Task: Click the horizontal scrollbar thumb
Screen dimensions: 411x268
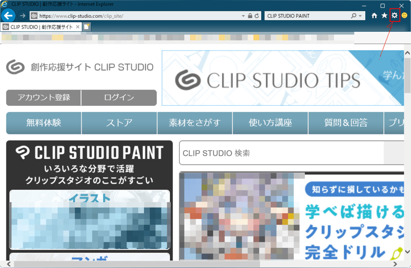Action: click(x=137, y=264)
